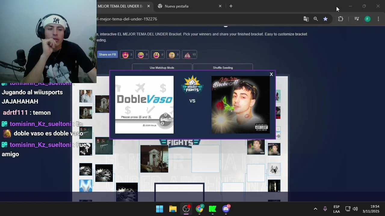Click the large mausoleum cover in bracket center
385x216 pixels.
pyautogui.click(x=154, y=159)
